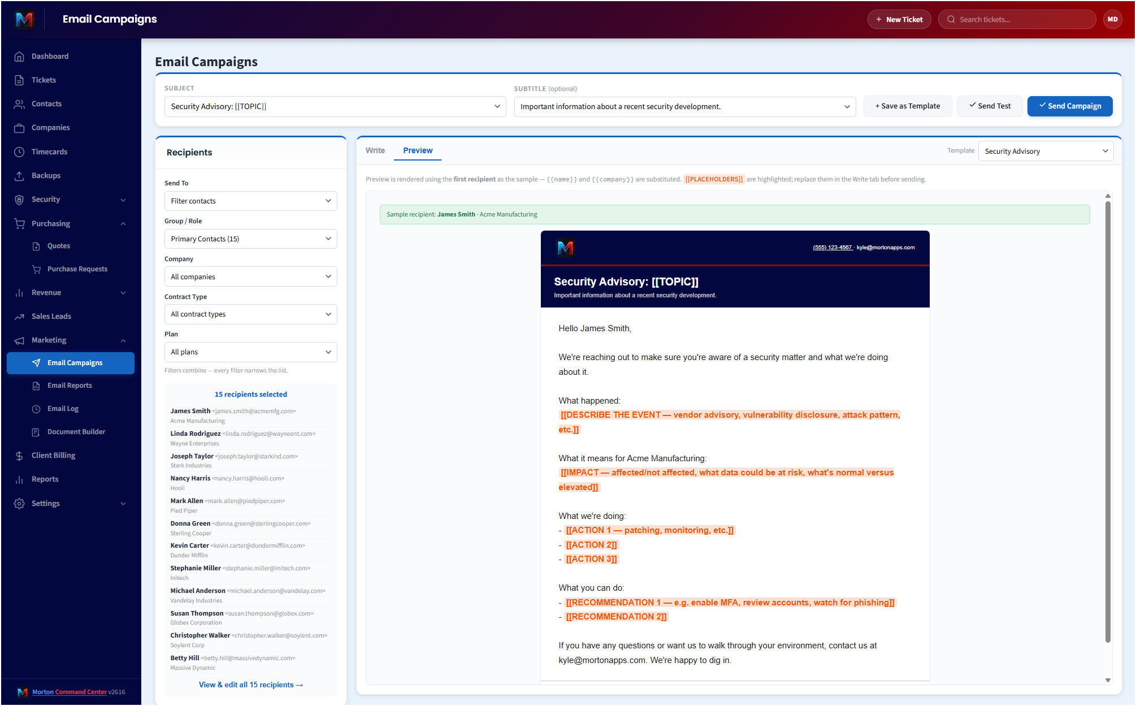Open the Send To filter contacts dropdown
This screenshot has height=706, width=1136.
(250, 201)
